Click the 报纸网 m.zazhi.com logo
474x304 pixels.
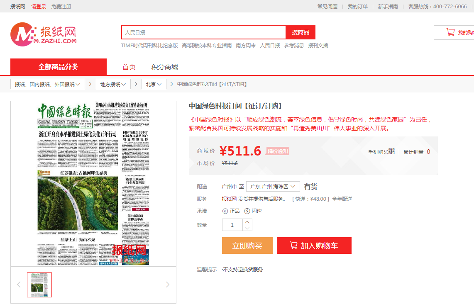[44, 34]
